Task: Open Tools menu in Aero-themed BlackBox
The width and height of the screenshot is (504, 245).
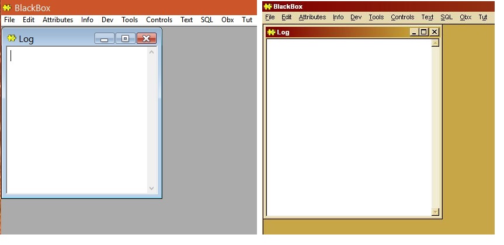Action: pos(130,20)
